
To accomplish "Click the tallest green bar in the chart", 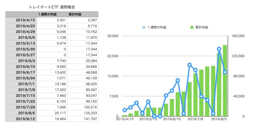I will [x=225, y=81].
